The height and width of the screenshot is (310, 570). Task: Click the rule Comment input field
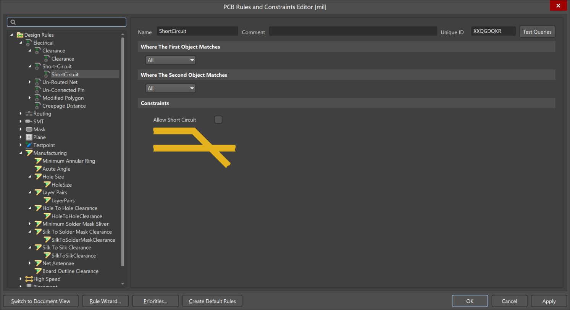(x=352, y=31)
